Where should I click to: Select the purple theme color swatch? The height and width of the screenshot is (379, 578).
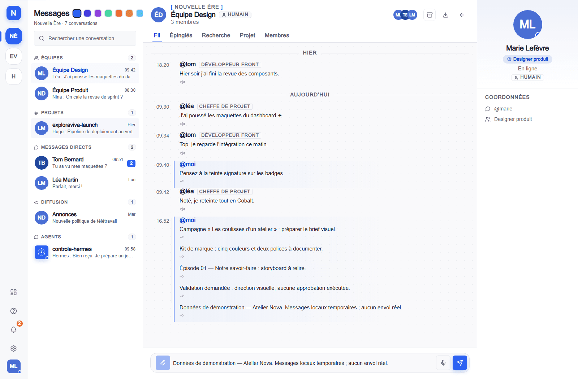click(x=98, y=13)
